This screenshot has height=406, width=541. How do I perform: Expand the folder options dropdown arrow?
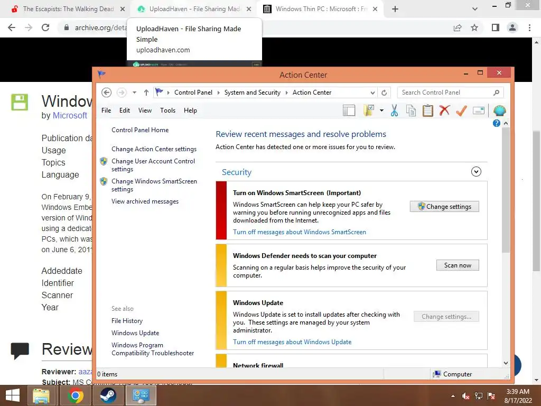tap(381, 110)
